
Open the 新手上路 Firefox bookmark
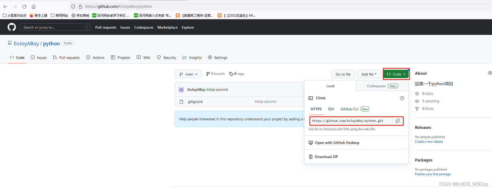pyautogui.click(x=38, y=15)
